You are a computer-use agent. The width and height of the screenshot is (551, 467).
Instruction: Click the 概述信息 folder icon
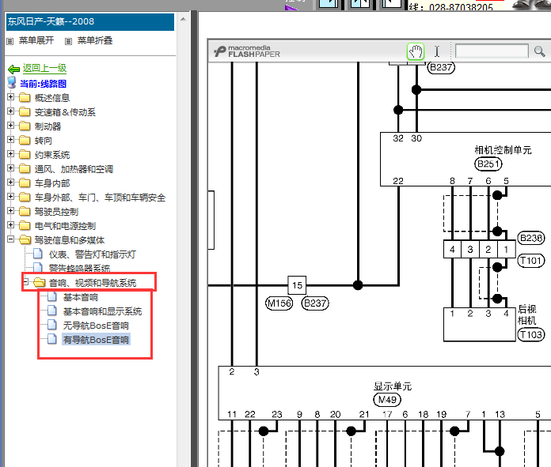click(x=25, y=97)
